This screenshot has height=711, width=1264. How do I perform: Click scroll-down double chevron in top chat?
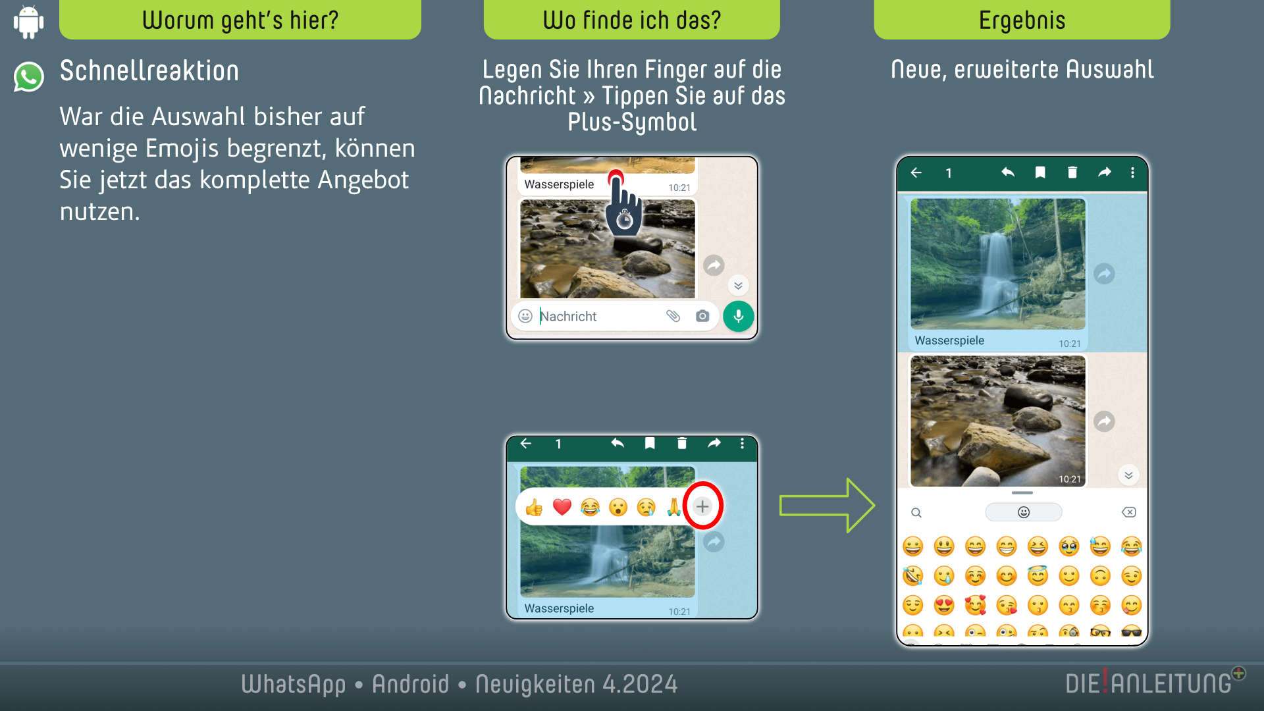[738, 285]
